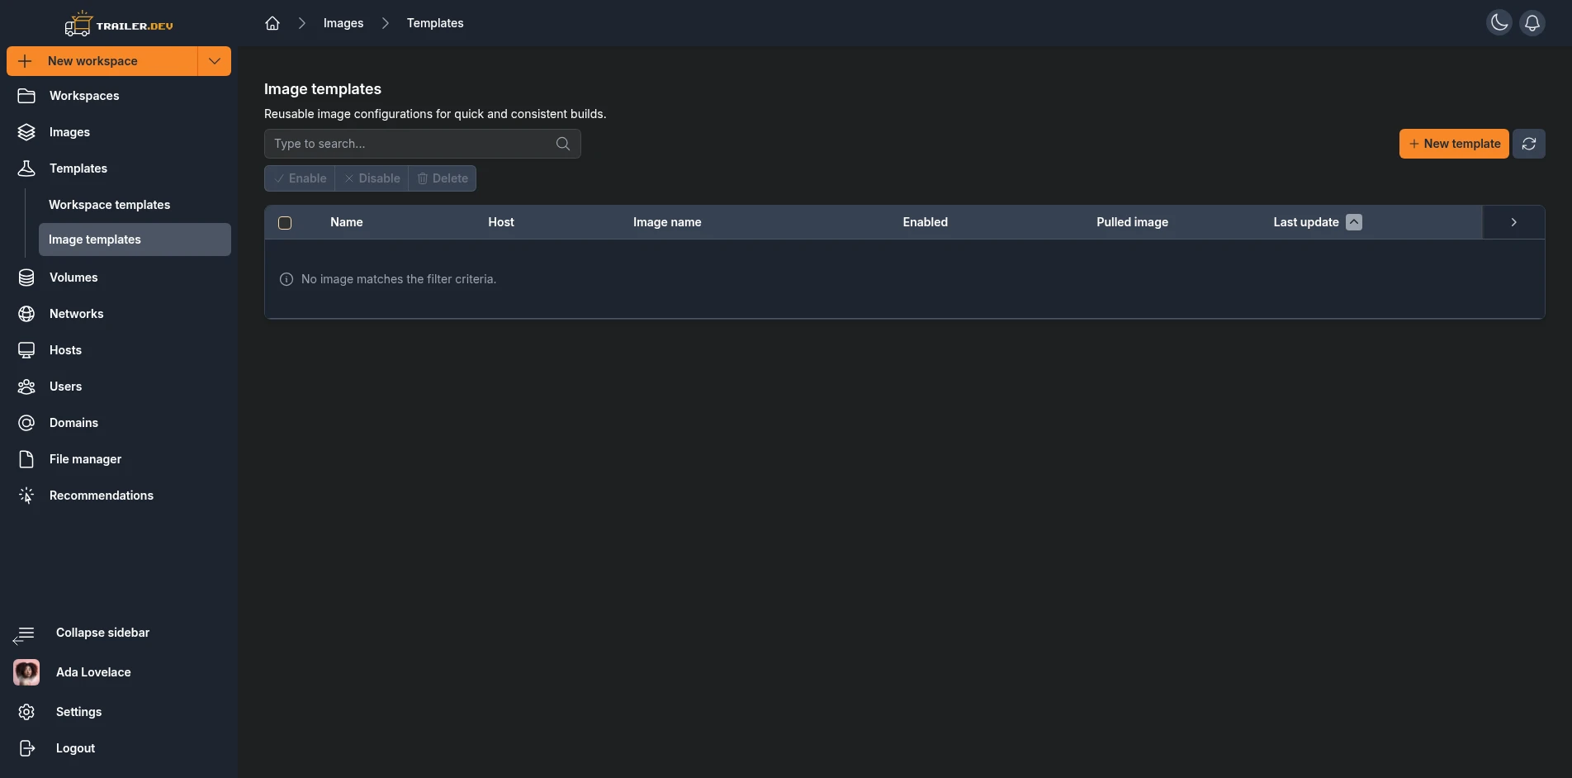
Task: Click Templates breadcrumb link
Action: tap(435, 23)
